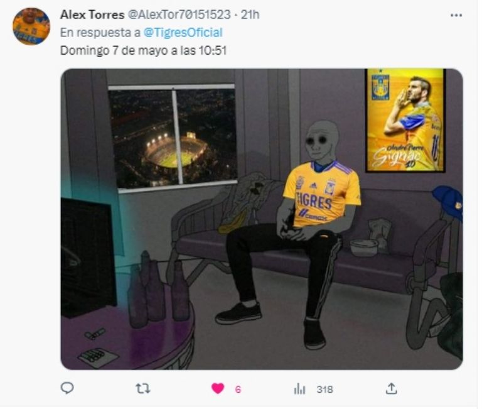
Task: Click the like count number 6
Action: tap(238, 390)
